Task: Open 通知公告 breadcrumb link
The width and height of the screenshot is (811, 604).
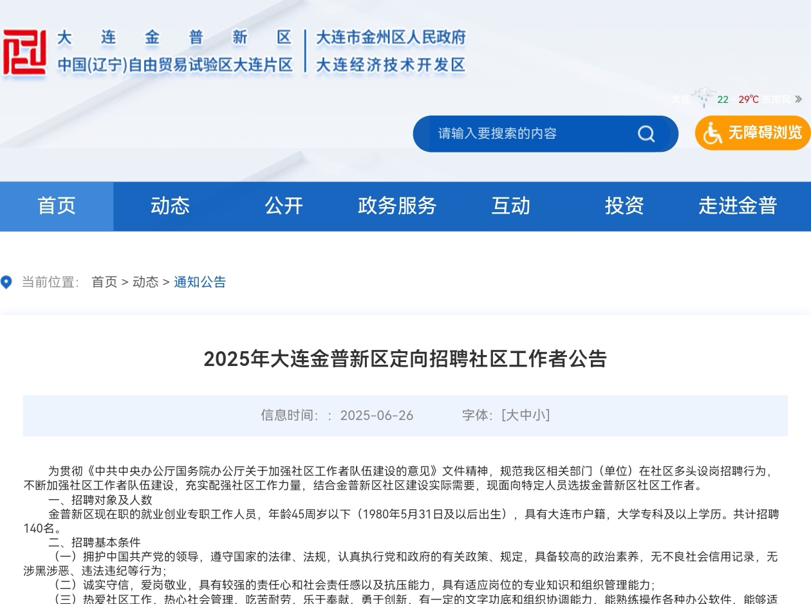Action: 200,282
